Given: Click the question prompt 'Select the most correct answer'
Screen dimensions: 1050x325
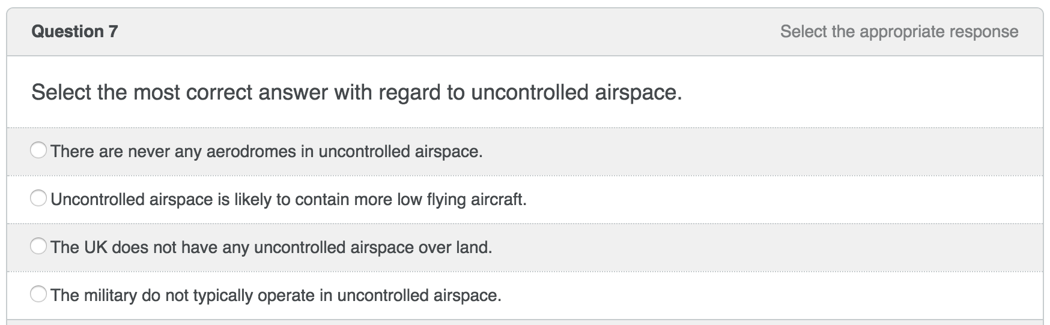Looking at the screenshot, I should pos(356,92).
